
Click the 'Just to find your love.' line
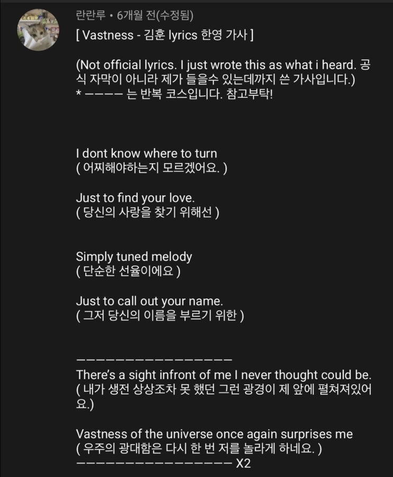click(x=135, y=198)
